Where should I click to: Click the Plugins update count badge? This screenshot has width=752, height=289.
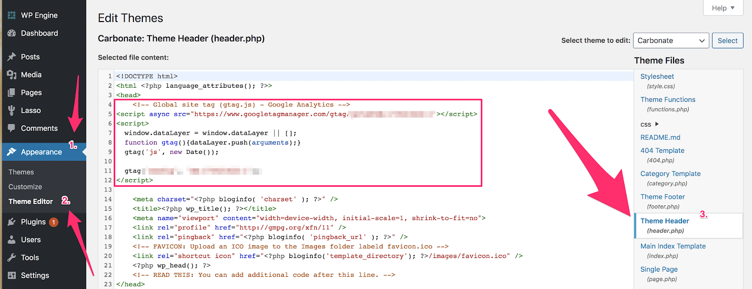tap(54, 222)
